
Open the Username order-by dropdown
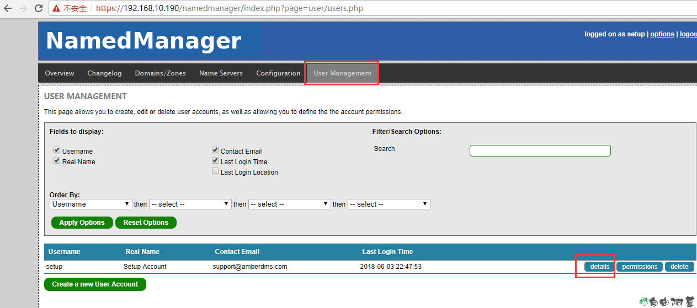pos(91,204)
